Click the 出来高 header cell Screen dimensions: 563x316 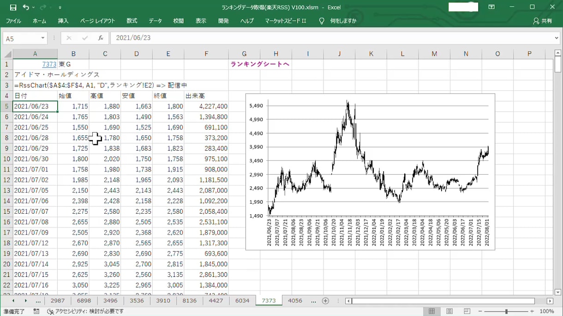click(206, 96)
